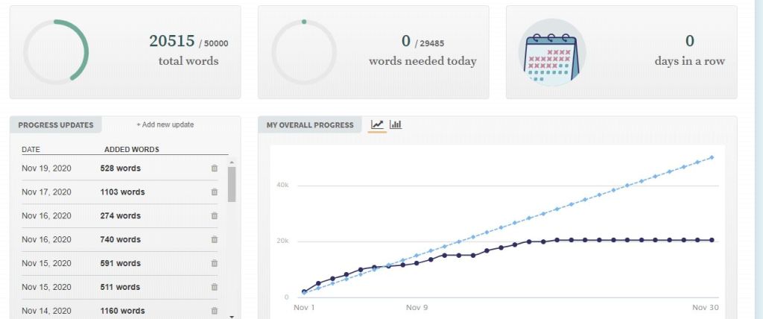Delete the 1103 words update entry
The image size is (763, 319).
click(x=215, y=192)
